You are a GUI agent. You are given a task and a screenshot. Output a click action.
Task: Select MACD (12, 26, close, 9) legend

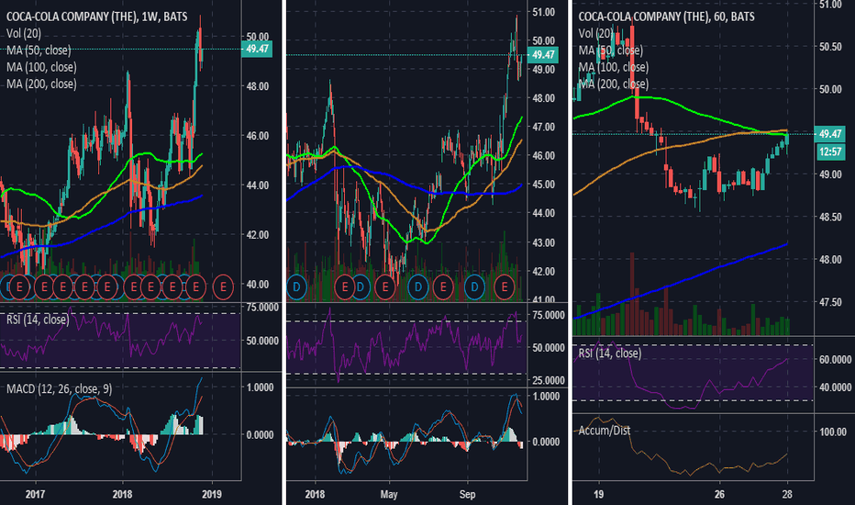59,388
